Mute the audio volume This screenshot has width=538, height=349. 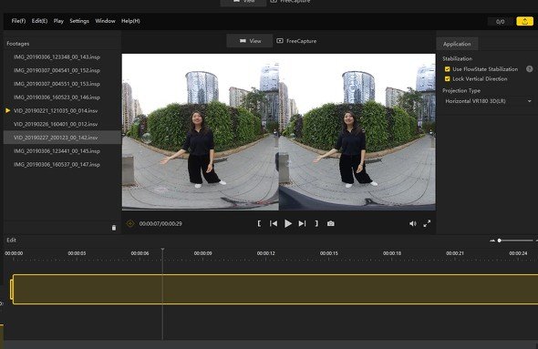click(413, 224)
